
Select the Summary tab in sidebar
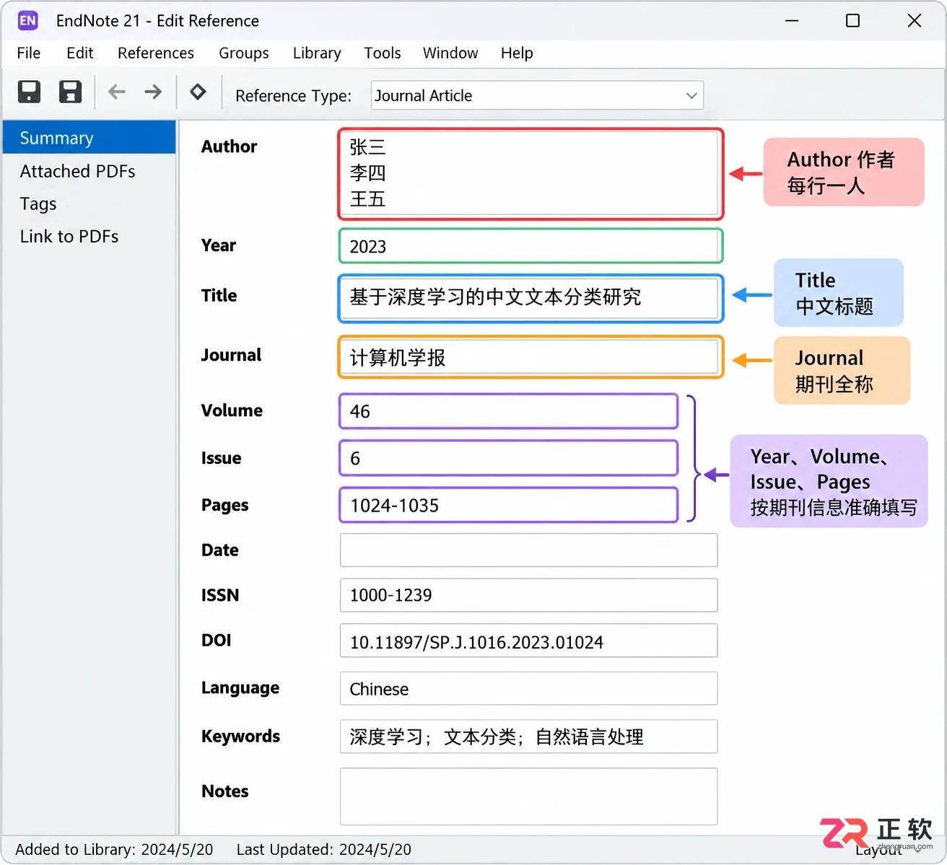click(x=90, y=138)
